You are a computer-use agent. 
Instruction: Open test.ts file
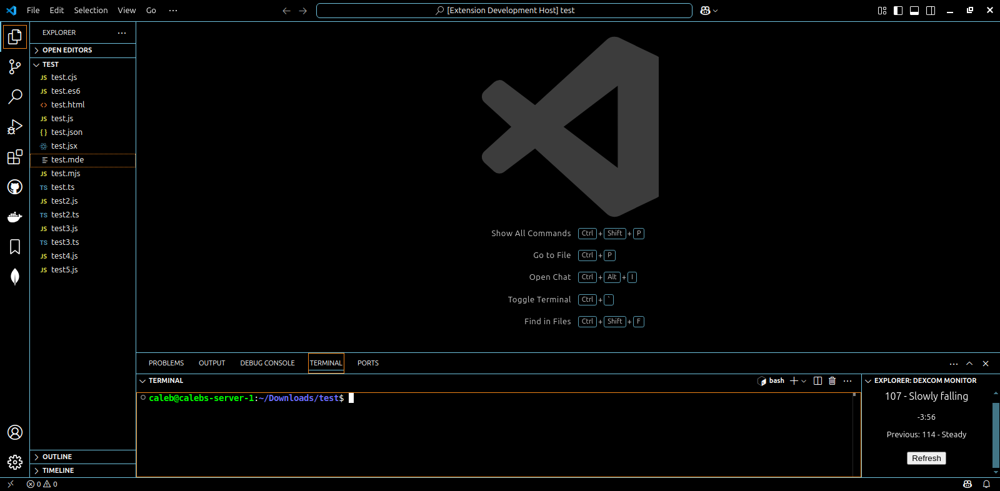(83, 187)
